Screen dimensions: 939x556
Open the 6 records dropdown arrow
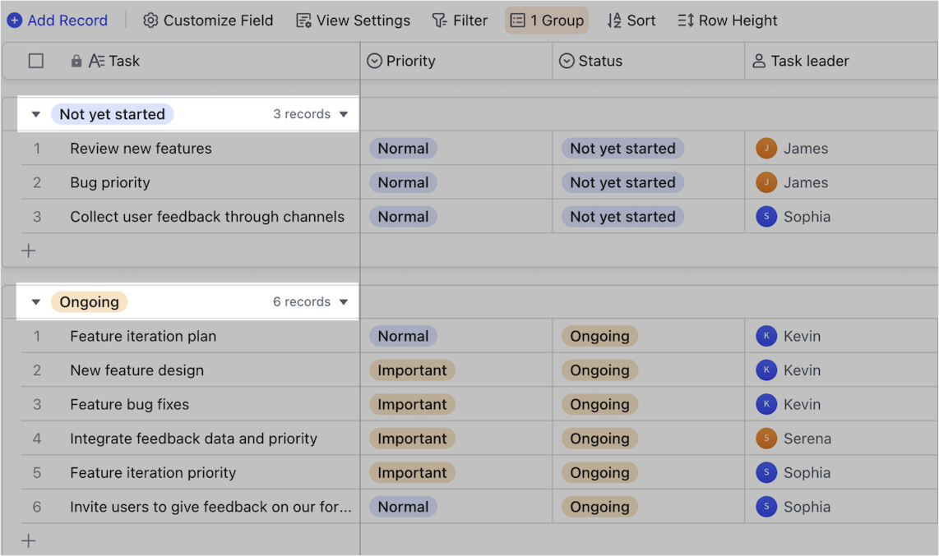[344, 302]
